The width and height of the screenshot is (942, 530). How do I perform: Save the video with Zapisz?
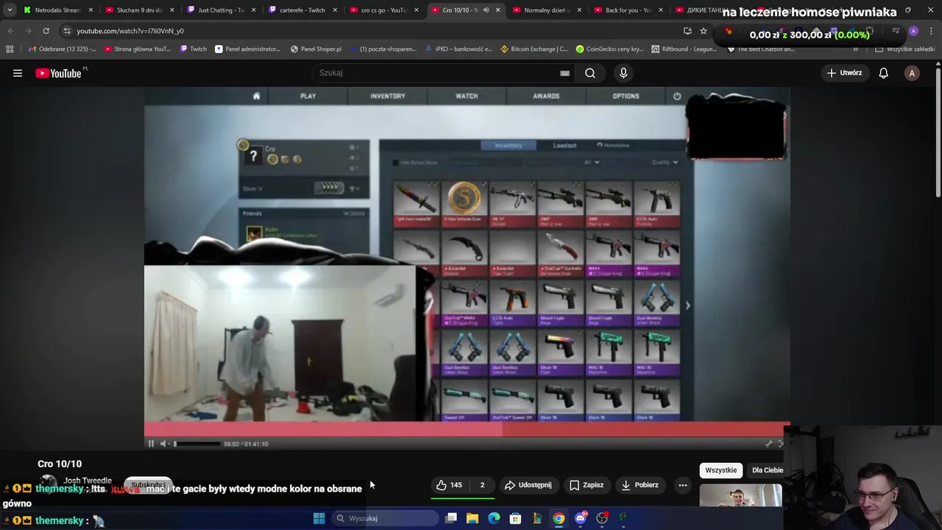pyautogui.click(x=587, y=485)
